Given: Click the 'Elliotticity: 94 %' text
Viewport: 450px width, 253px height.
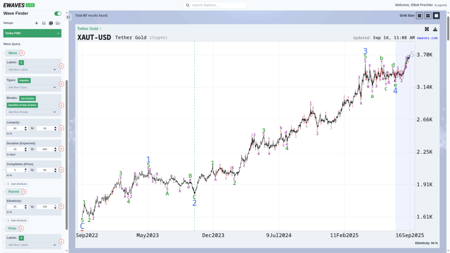Looking at the screenshot, I should point(426,243).
